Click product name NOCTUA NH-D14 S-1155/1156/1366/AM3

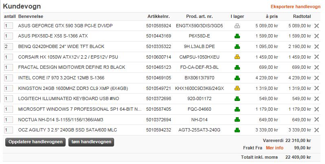[x=61, y=120]
